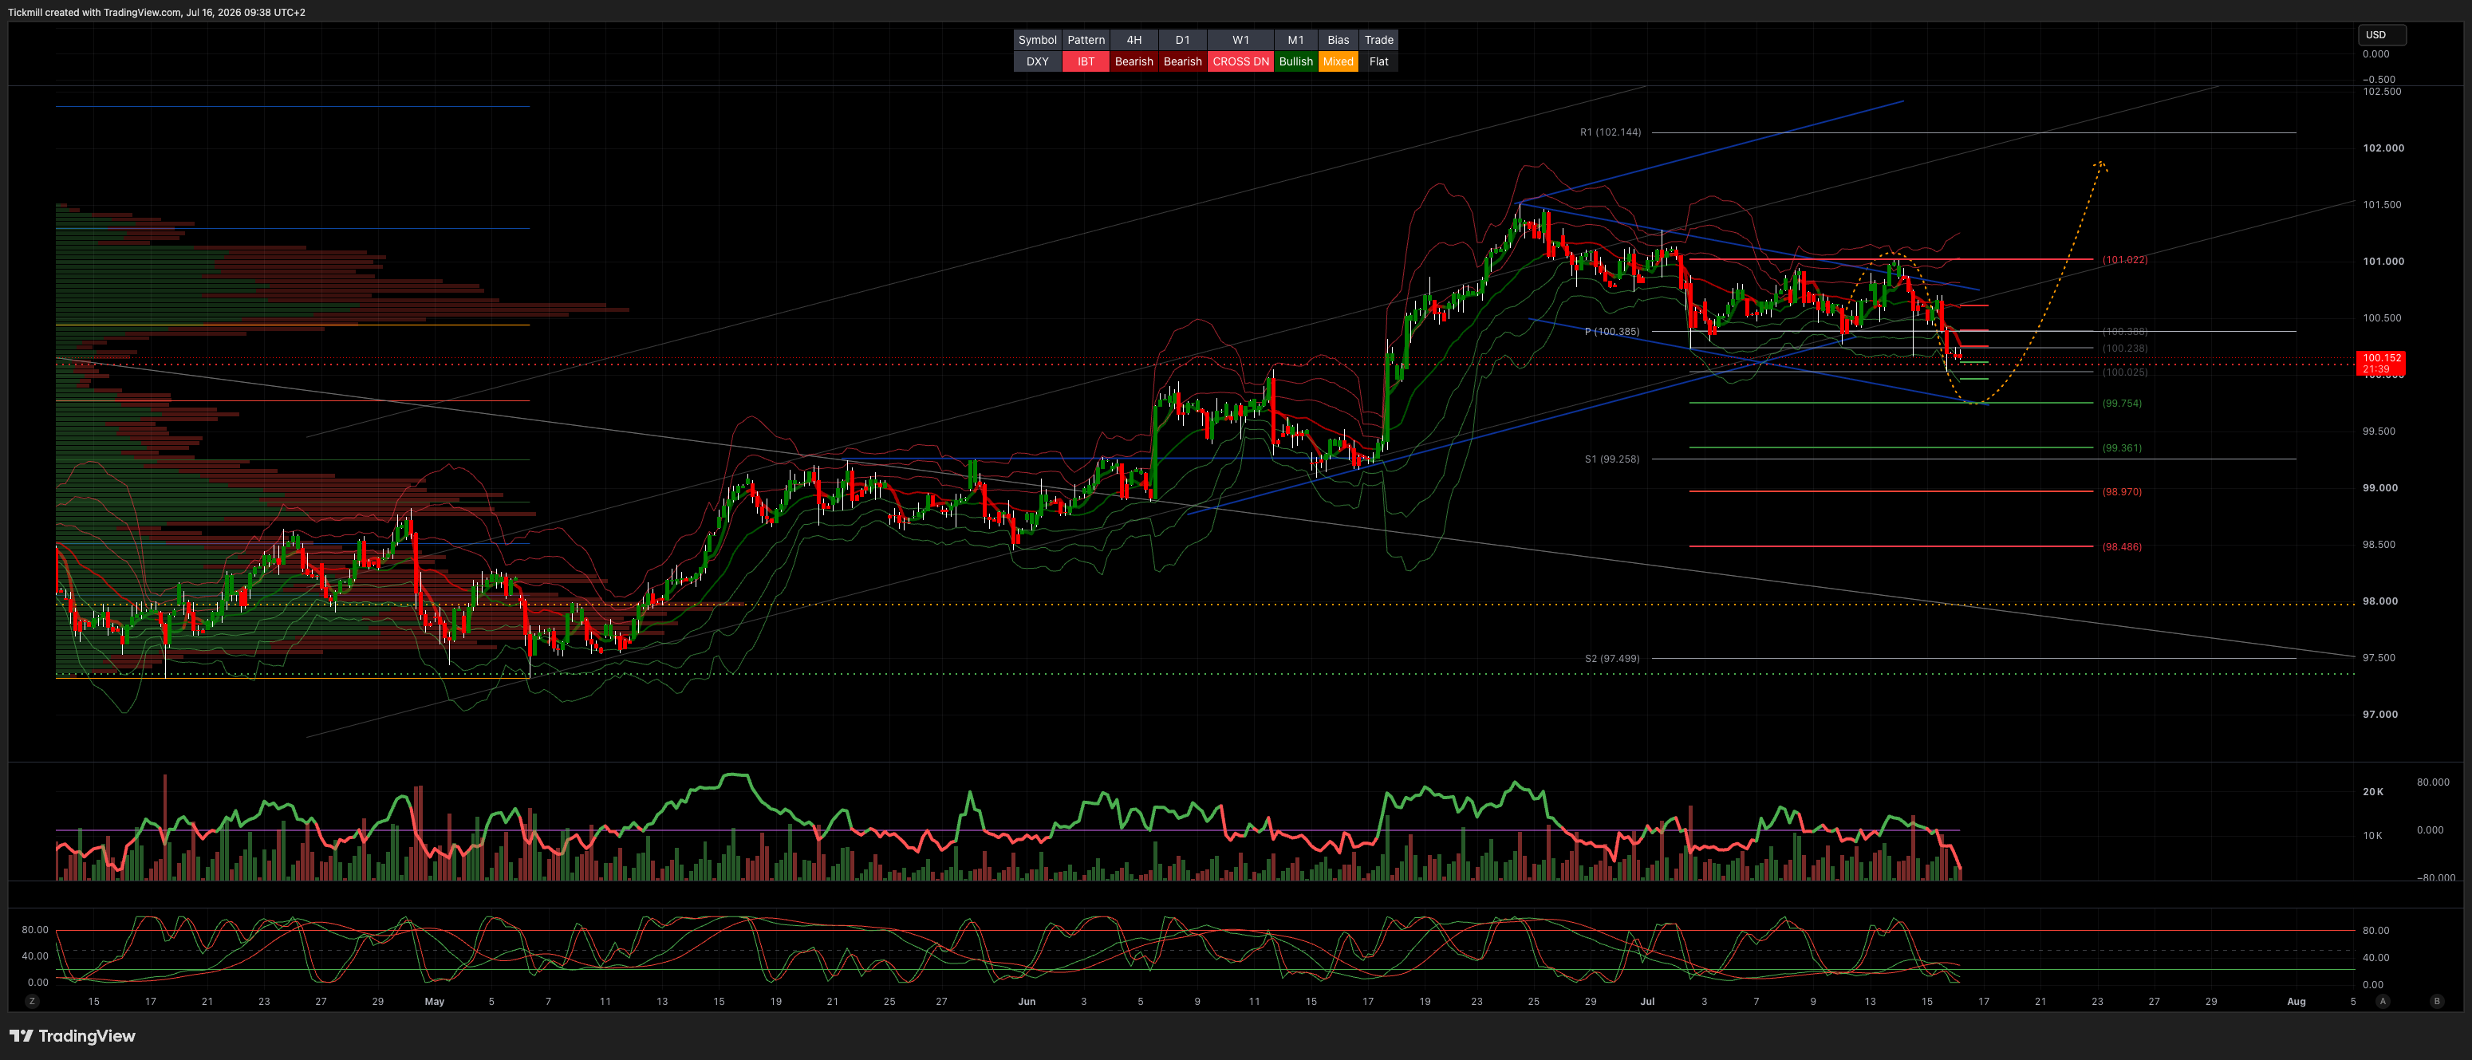Select the 4H column header
This screenshot has width=2472, height=1060.
tap(1133, 39)
